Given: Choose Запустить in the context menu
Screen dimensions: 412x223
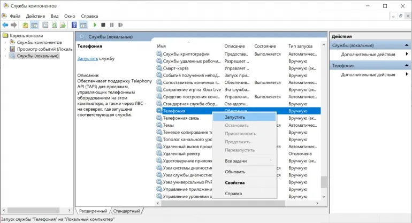Looking at the screenshot, I should (235, 117).
